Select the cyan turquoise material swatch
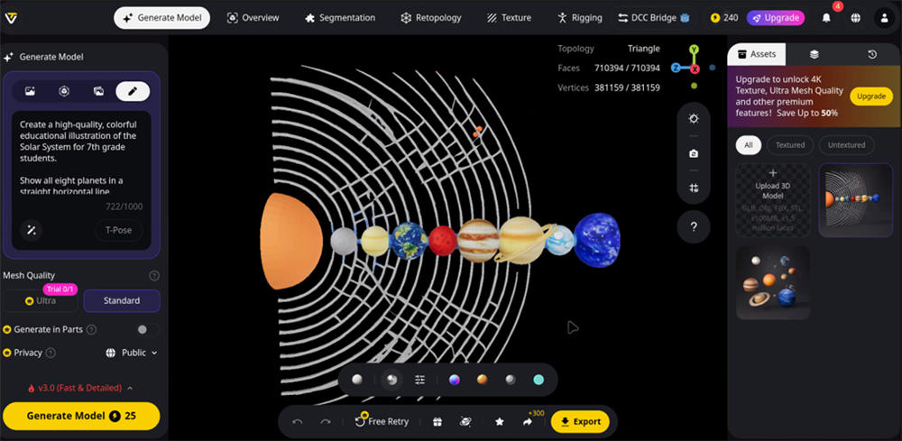 (x=538, y=380)
